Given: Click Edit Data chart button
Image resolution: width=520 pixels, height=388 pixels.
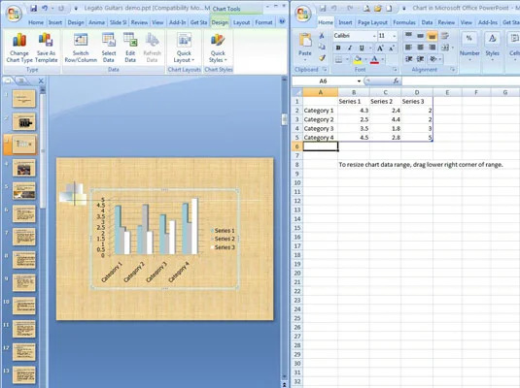Looking at the screenshot, I should pos(130,48).
